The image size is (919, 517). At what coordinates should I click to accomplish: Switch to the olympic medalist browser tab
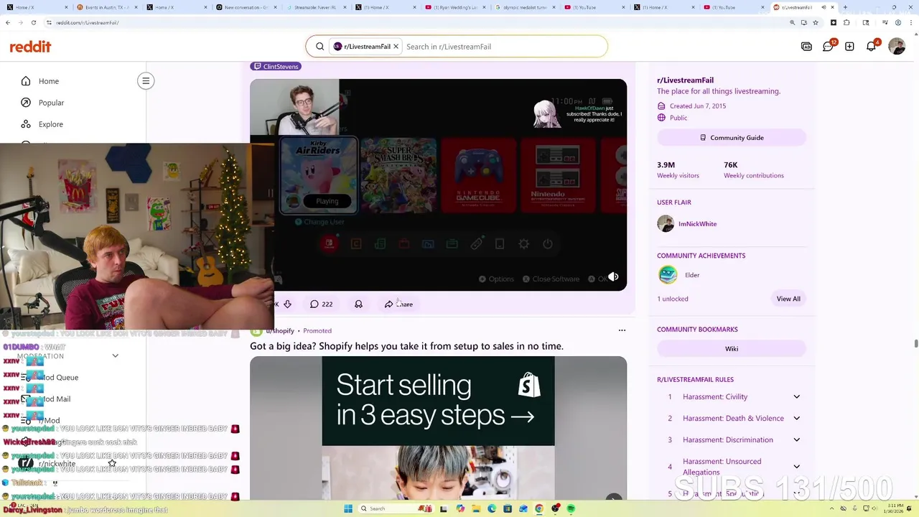pos(525,7)
